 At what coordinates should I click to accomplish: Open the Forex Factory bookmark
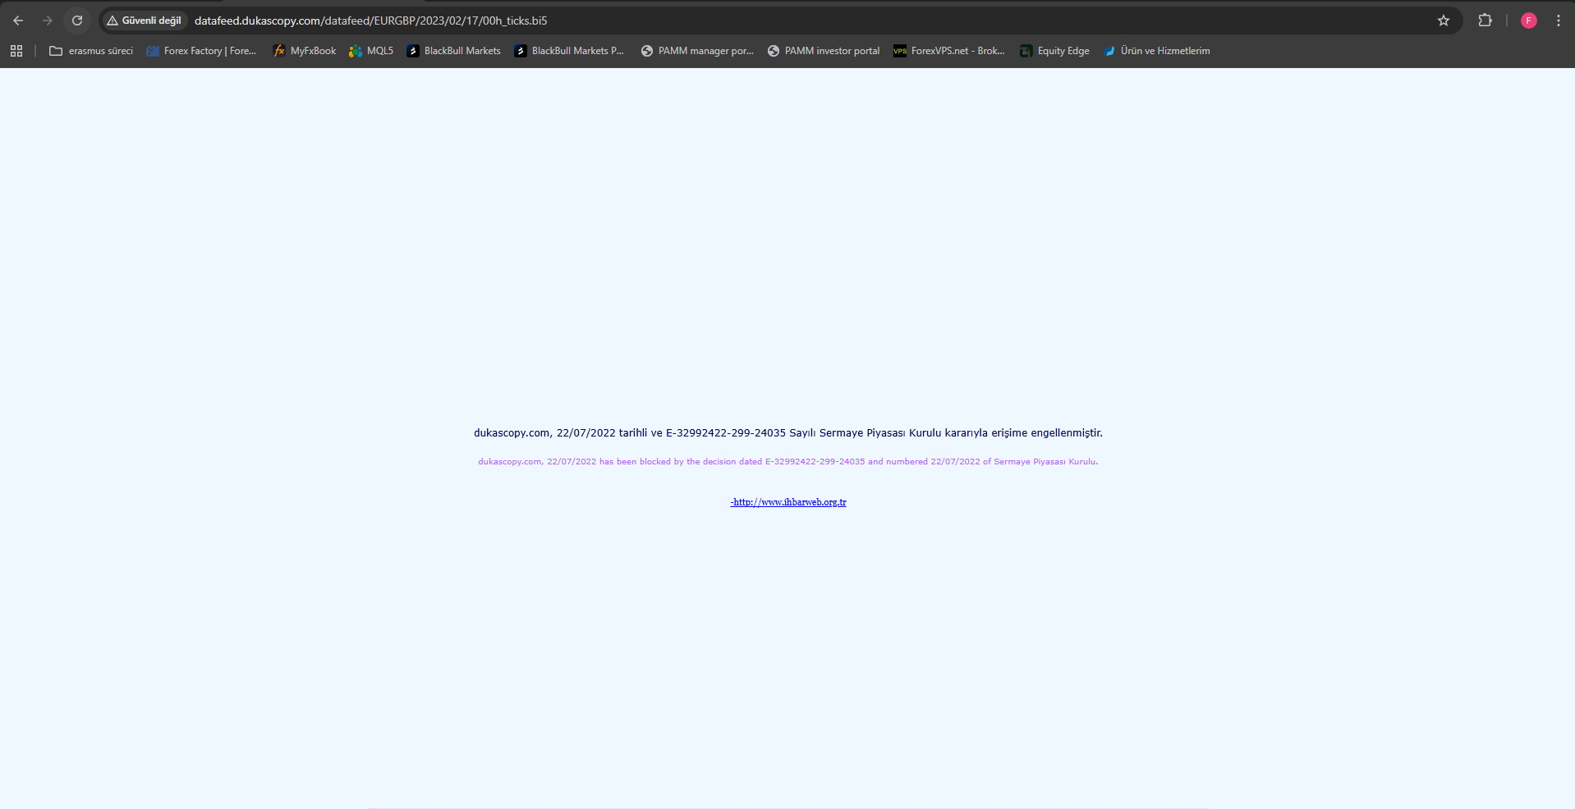tap(201, 51)
